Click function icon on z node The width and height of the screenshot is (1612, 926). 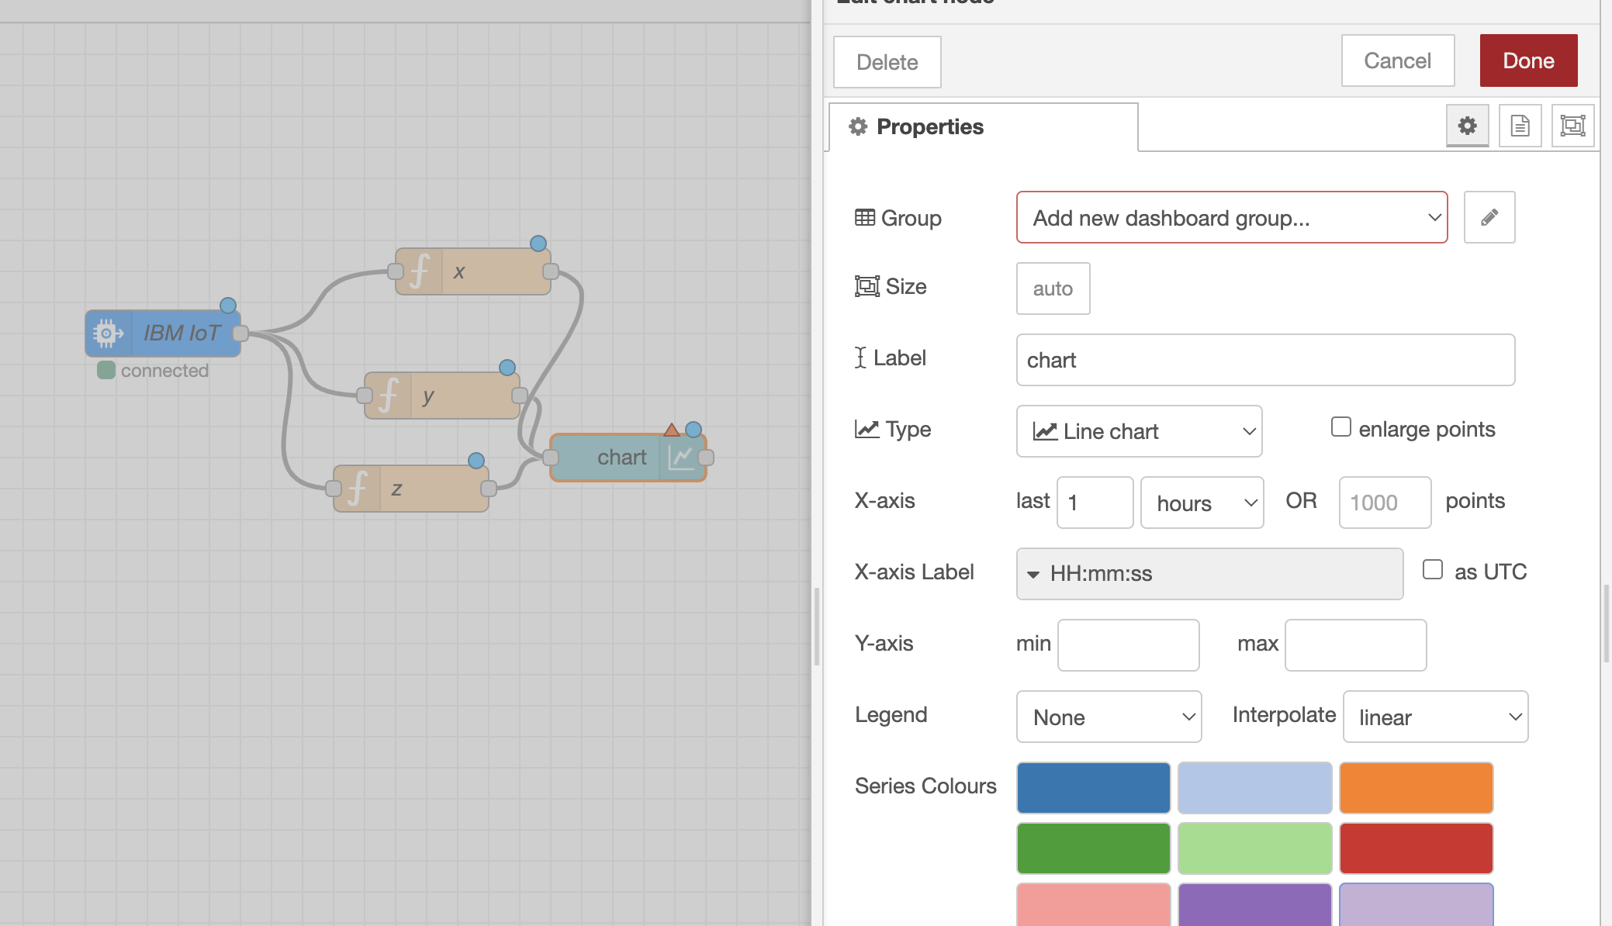pyautogui.click(x=357, y=489)
